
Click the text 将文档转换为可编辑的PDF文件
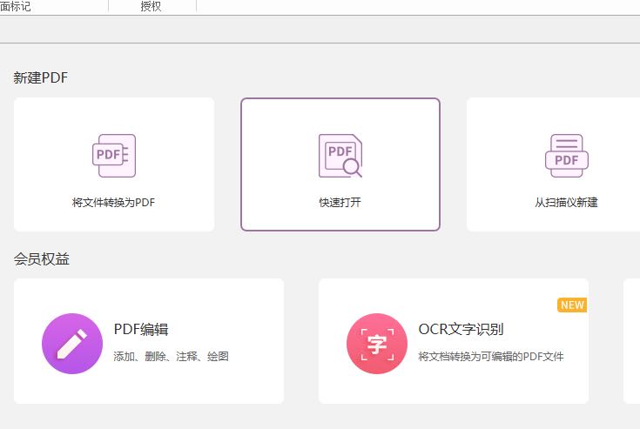(x=491, y=357)
